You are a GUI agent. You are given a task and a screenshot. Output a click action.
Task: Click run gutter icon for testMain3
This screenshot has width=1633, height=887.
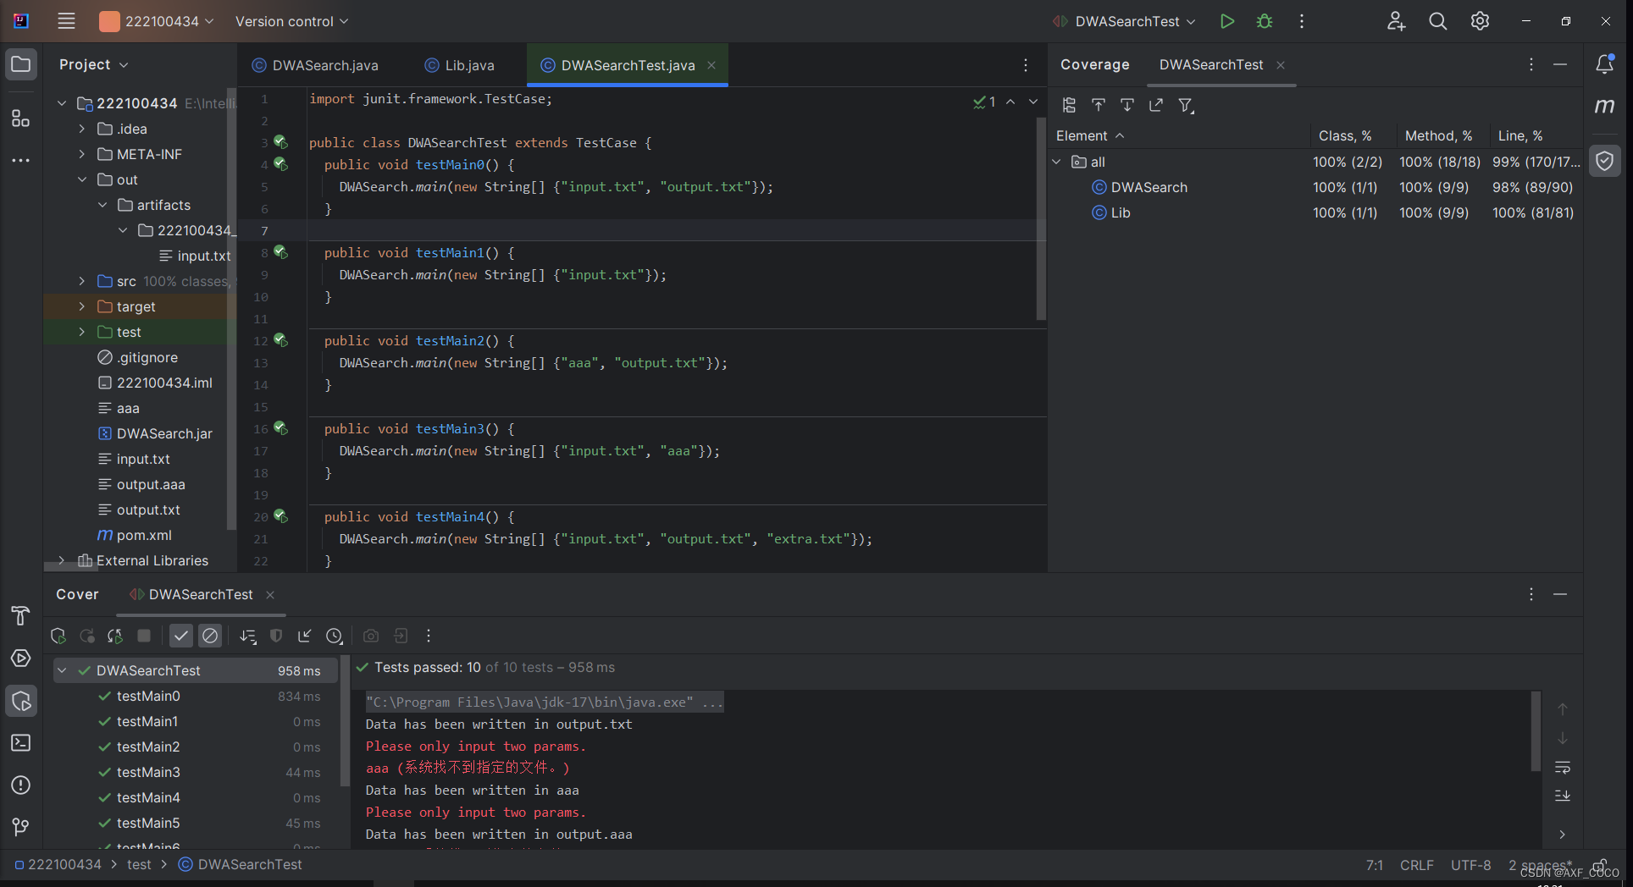(x=281, y=428)
